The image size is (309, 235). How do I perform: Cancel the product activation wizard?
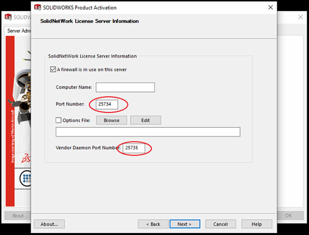(220, 224)
